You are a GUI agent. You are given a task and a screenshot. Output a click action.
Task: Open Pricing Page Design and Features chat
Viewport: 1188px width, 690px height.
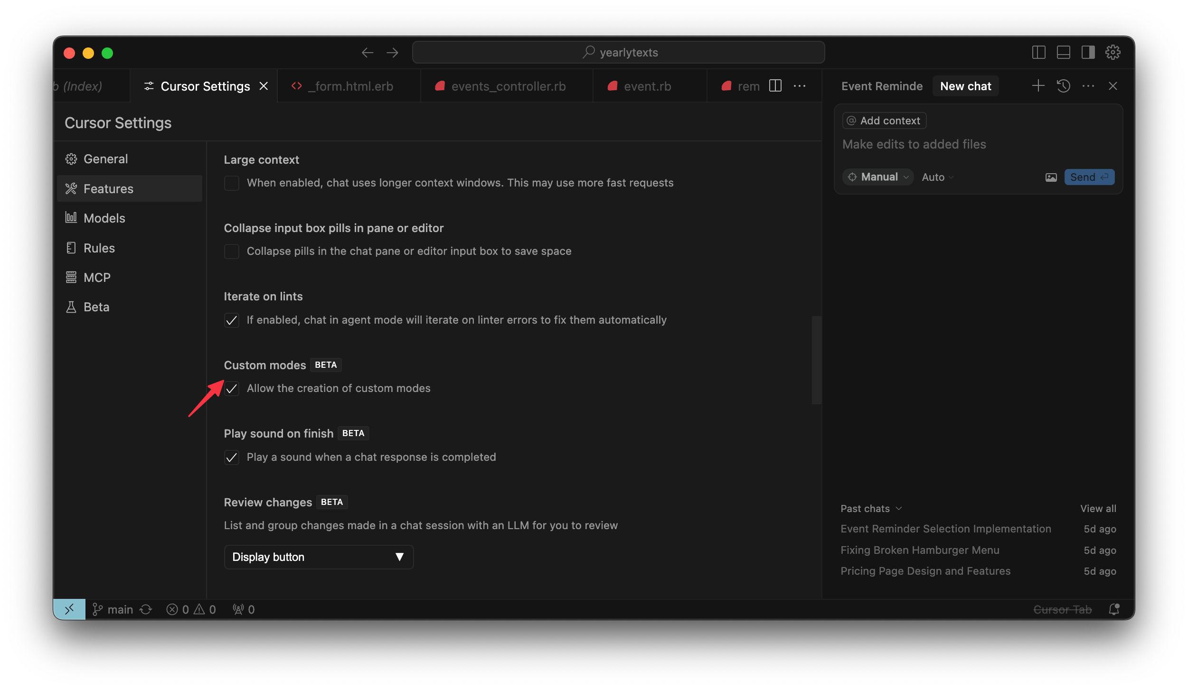click(x=978, y=571)
